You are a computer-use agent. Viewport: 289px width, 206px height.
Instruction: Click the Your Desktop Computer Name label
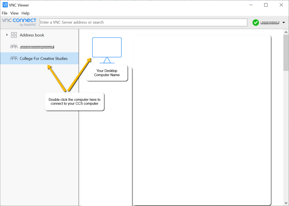point(107,73)
